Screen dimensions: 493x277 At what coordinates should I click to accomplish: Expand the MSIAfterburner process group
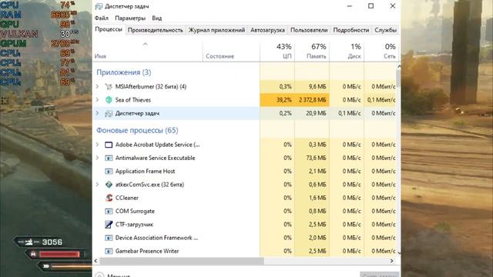pos(98,86)
